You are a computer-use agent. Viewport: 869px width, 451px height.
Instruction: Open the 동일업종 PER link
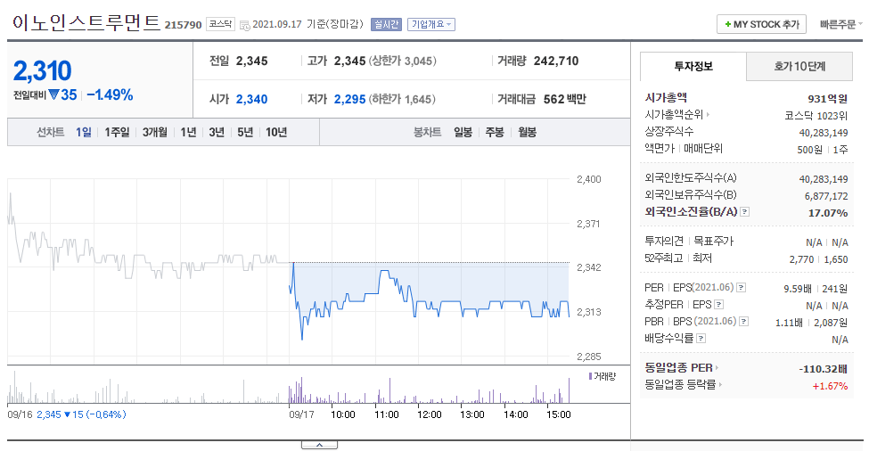682,368
